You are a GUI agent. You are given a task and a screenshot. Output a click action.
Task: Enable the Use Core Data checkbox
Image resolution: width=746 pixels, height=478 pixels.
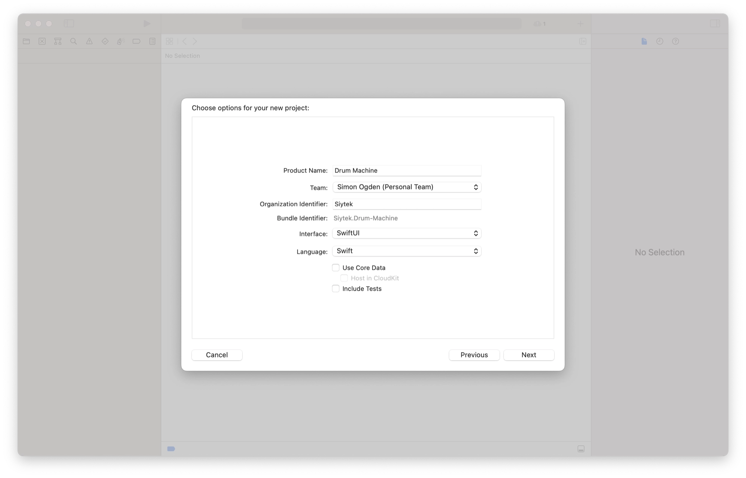(x=336, y=268)
